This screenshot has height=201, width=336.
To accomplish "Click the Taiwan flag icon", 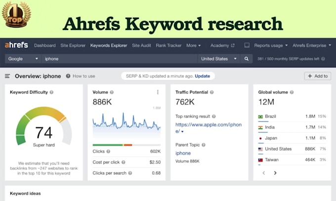I will tap(260, 160).
